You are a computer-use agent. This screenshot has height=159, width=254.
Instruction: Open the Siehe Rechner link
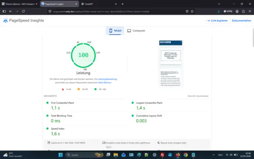tap(105, 83)
